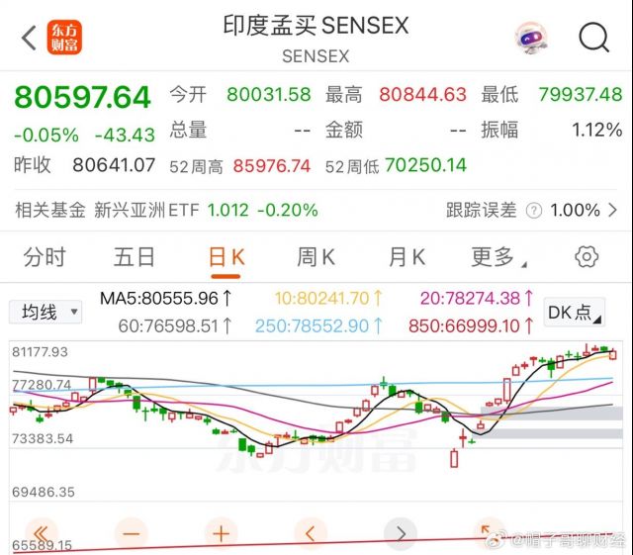Tap the ETF price 1.012
Image resolution: width=633 pixels, height=555 pixels.
click(228, 211)
